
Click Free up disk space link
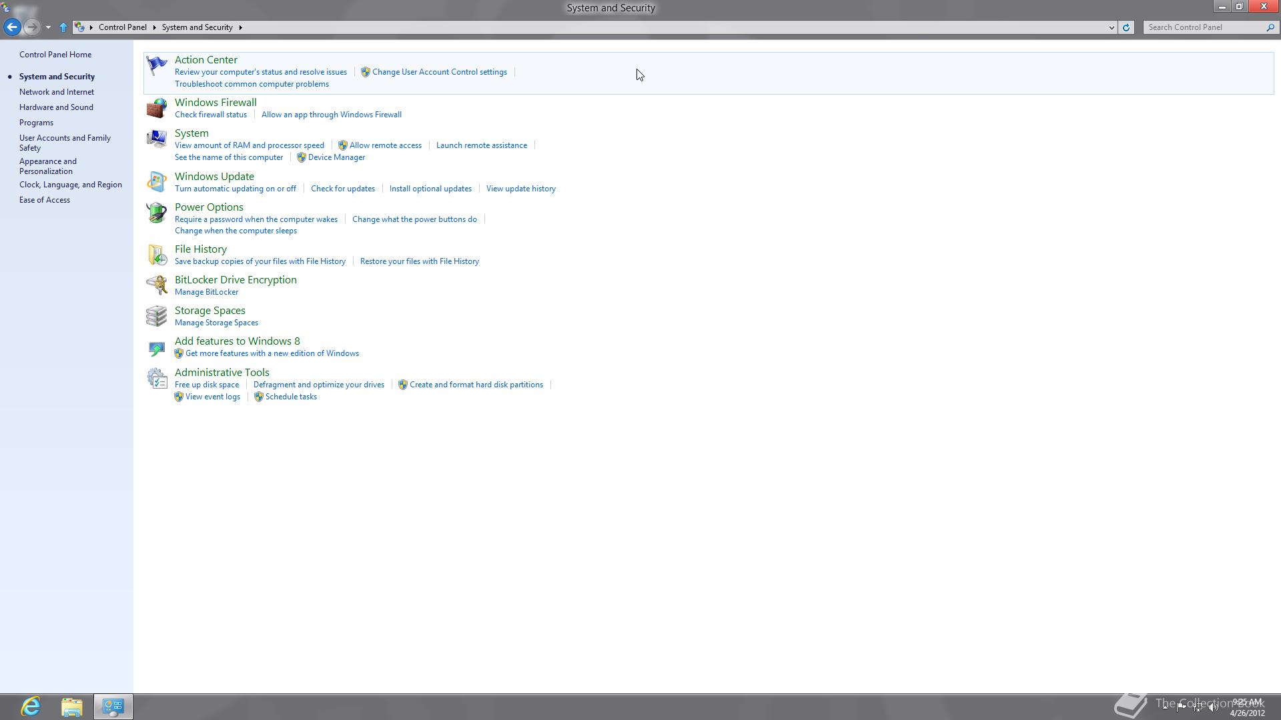pyautogui.click(x=207, y=385)
